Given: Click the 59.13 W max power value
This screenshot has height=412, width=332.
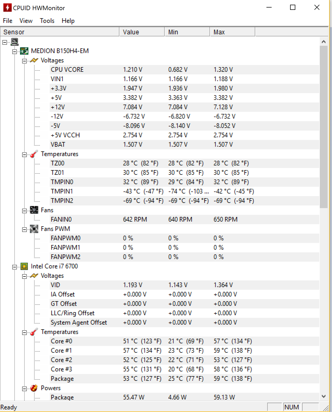Looking at the screenshot, I should click(224, 397).
